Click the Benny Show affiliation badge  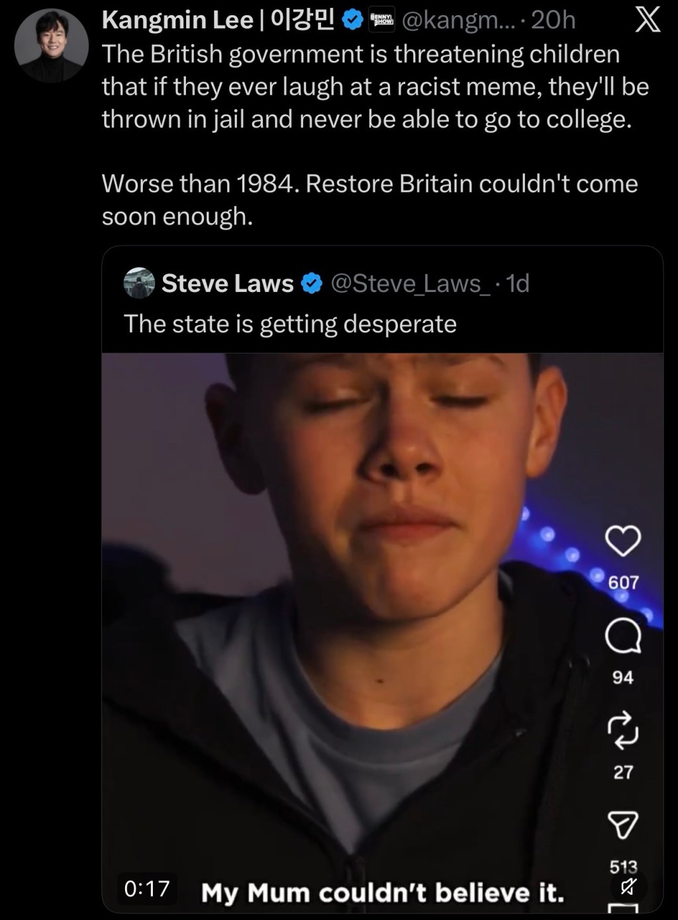(x=381, y=21)
